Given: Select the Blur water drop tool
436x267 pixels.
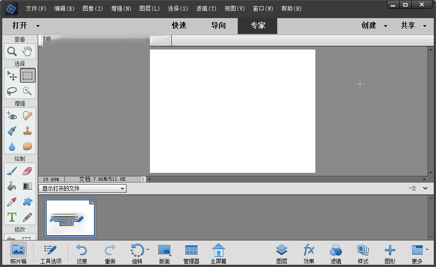Looking at the screenshot, I should 12,146.
